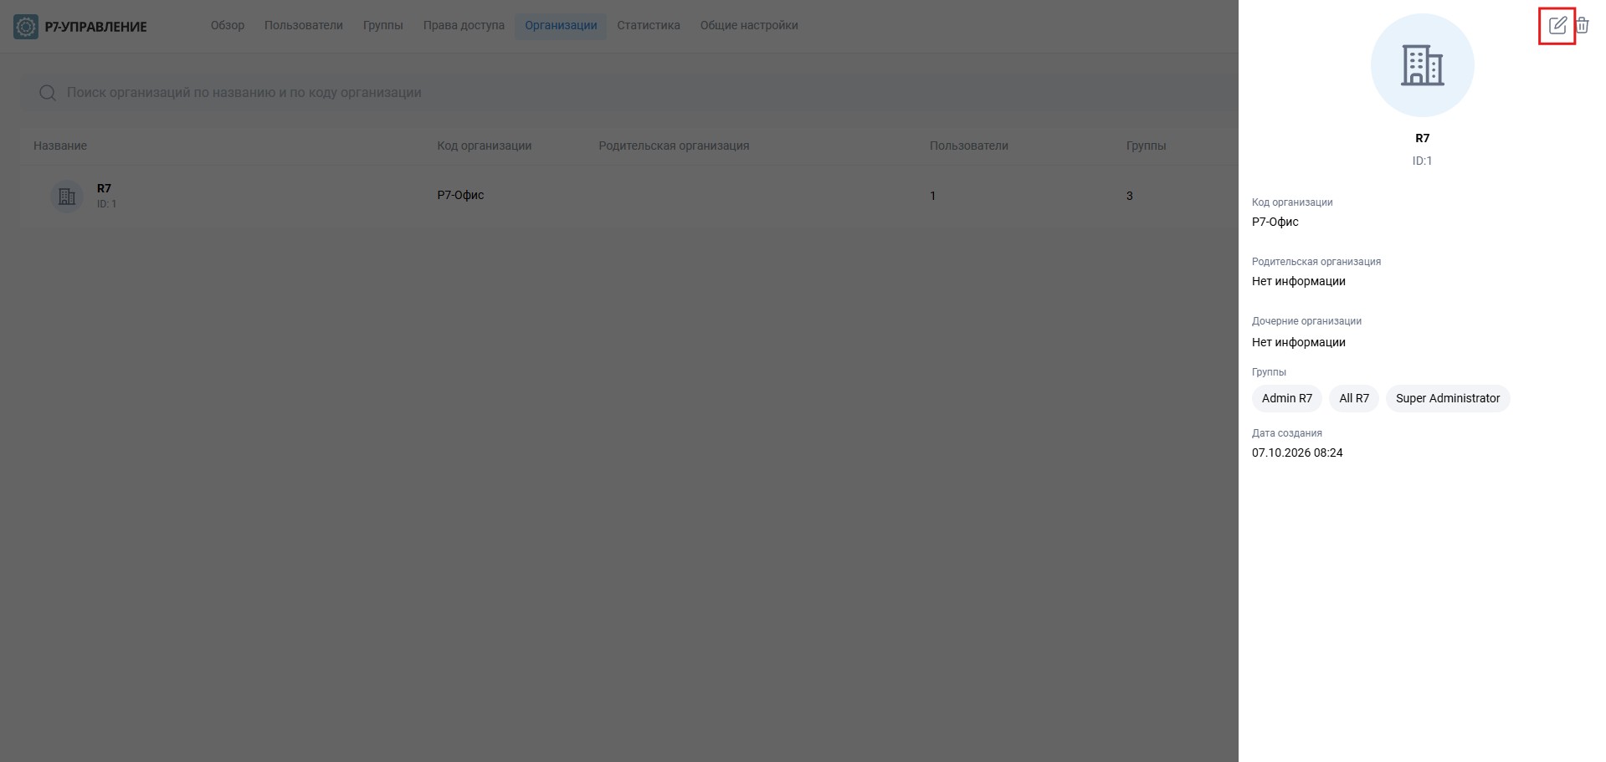Click the Admin R7 group chip
The height and width of the screenshot is (762, 1606).
[x=1287, y=399]
